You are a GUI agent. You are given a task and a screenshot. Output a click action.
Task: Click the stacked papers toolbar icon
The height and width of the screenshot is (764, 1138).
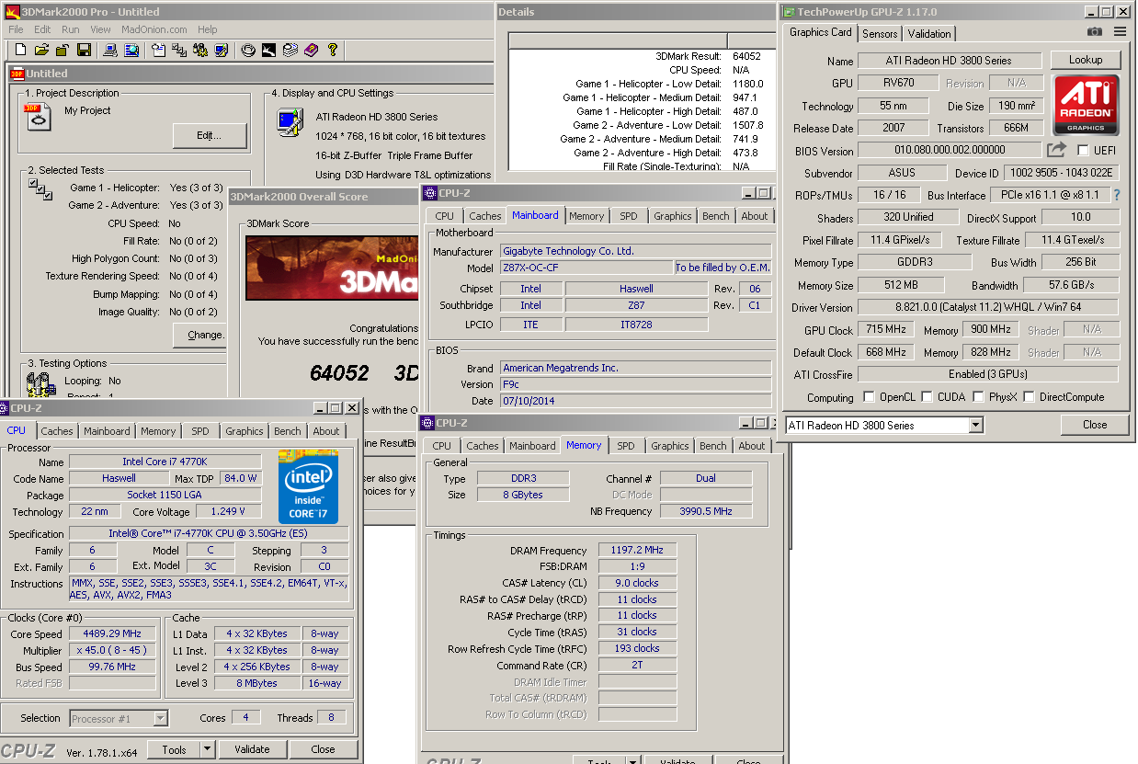tap(290, 50)
